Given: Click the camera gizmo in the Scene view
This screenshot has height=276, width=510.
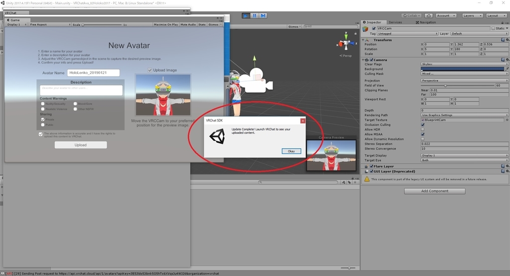Looking at the screenshot, I should [x=256, y=81].
